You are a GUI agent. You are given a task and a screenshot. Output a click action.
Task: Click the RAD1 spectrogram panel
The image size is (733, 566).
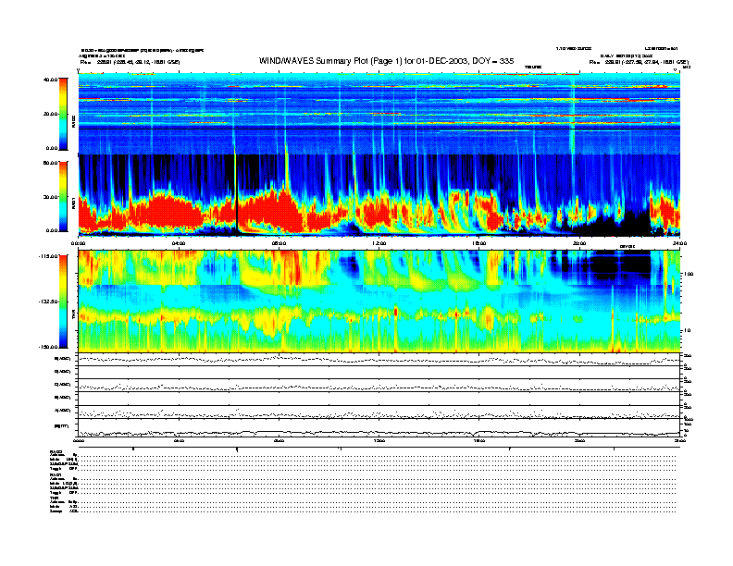click(x=379, y=195)
